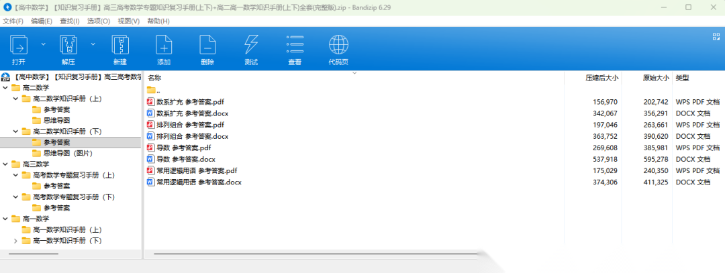Viewport: 725px width, 273px height.
Task: Collapse the 高二数学 root folder
Action: tap(6, 88)
